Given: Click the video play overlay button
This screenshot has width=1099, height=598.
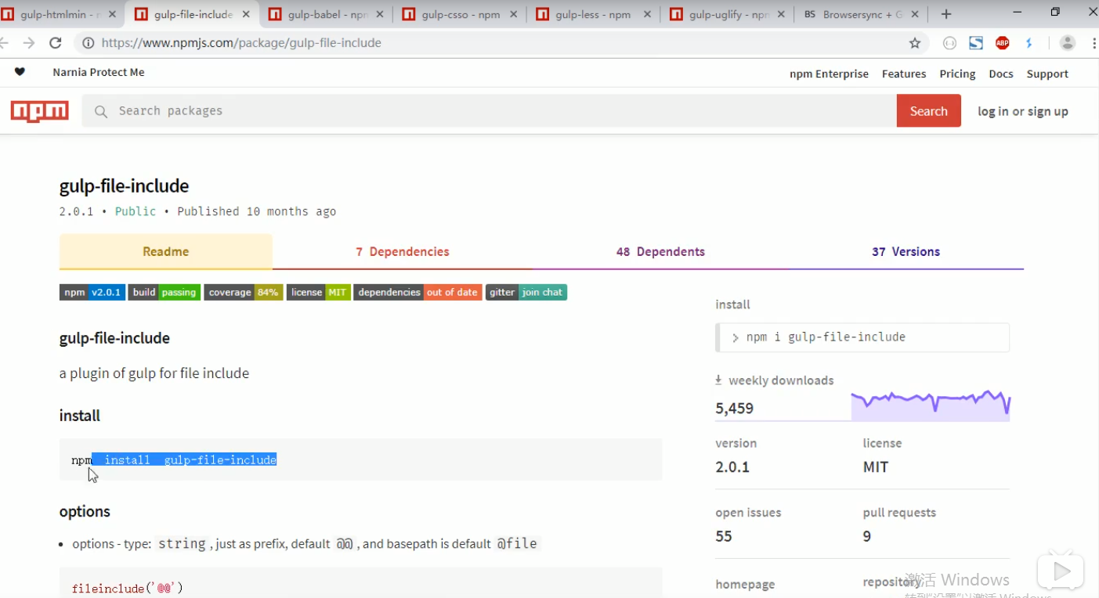Looking at the screenshot, I should (1061, 572).
